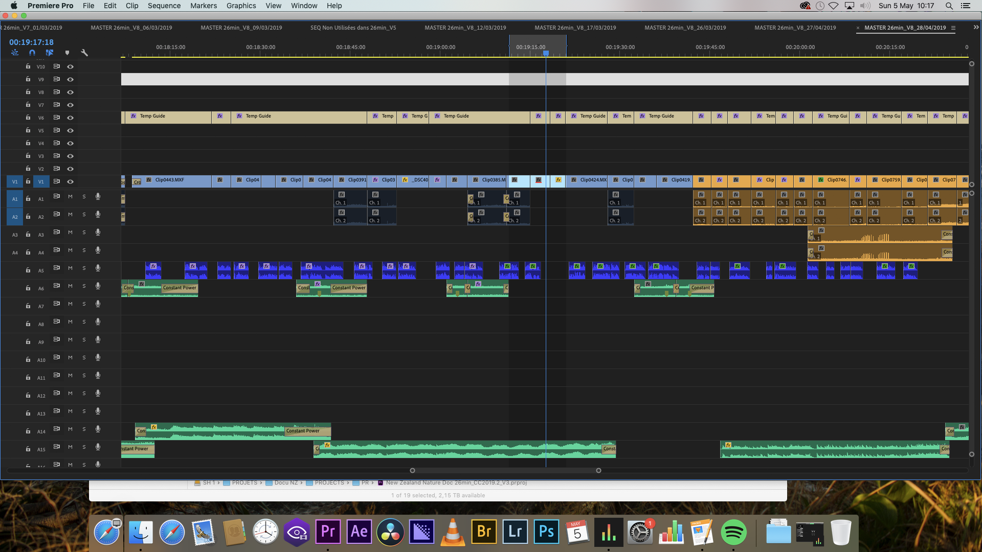Click horizontal zoom scrollbar right handle
The height and width of the screenshot is (552, 982).
click(x=598, y=470)
